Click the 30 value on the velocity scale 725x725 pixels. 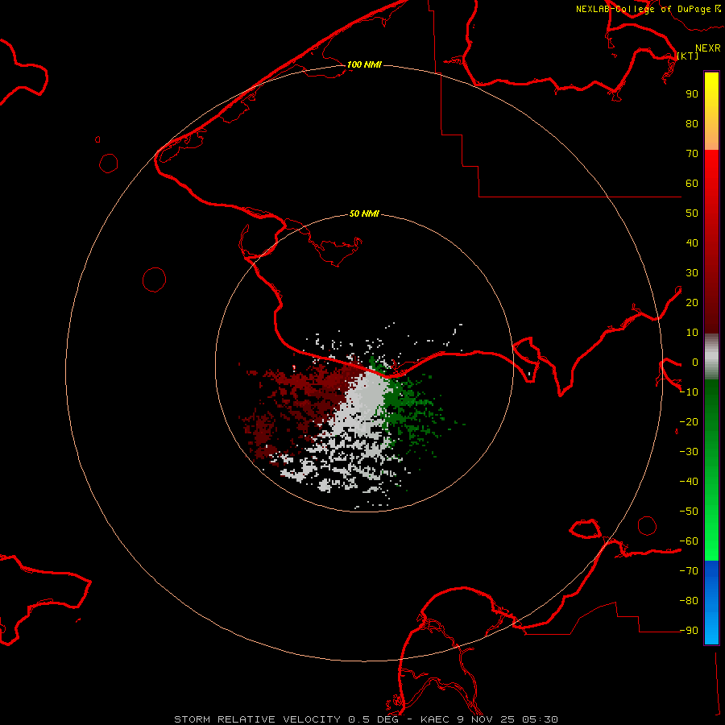coord(692,273)
